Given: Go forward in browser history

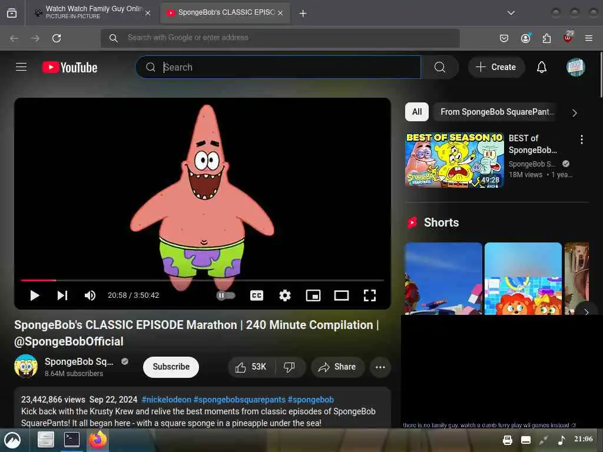Looking at the screenshot, I should pos(35,38).
